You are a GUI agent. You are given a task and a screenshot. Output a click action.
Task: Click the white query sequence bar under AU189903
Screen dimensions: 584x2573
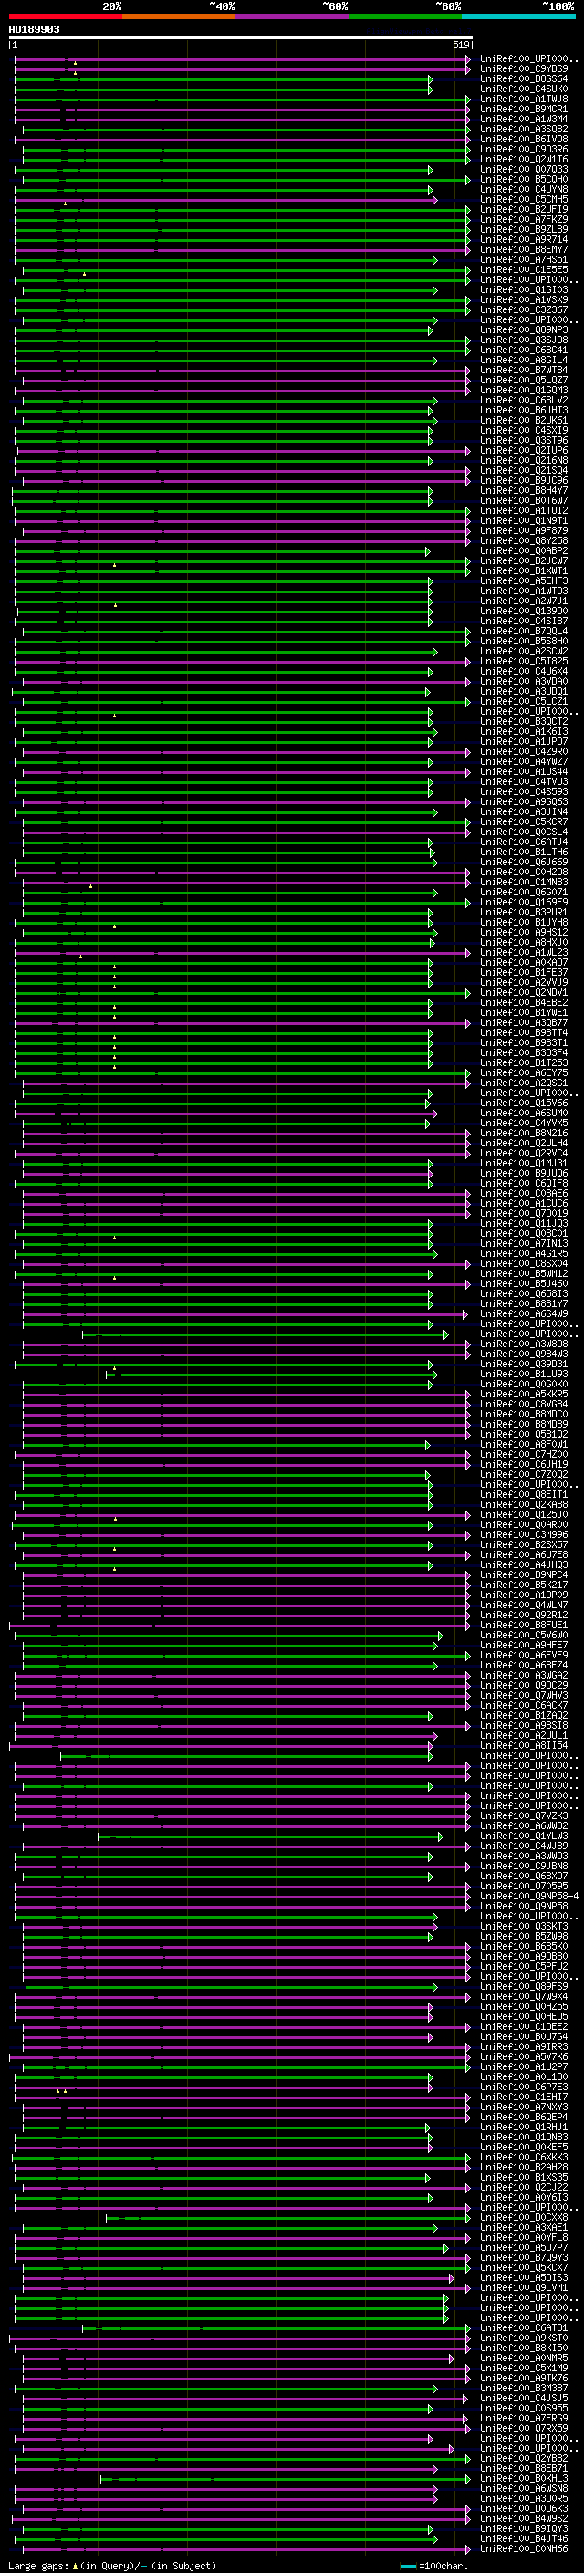point(241,37)
